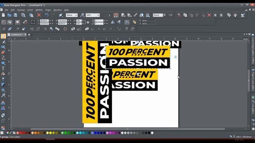Viewport: 255px width, 143px height.
Task: Select the Zoom magnifier tool in toolbox
Action: [3, 95]
